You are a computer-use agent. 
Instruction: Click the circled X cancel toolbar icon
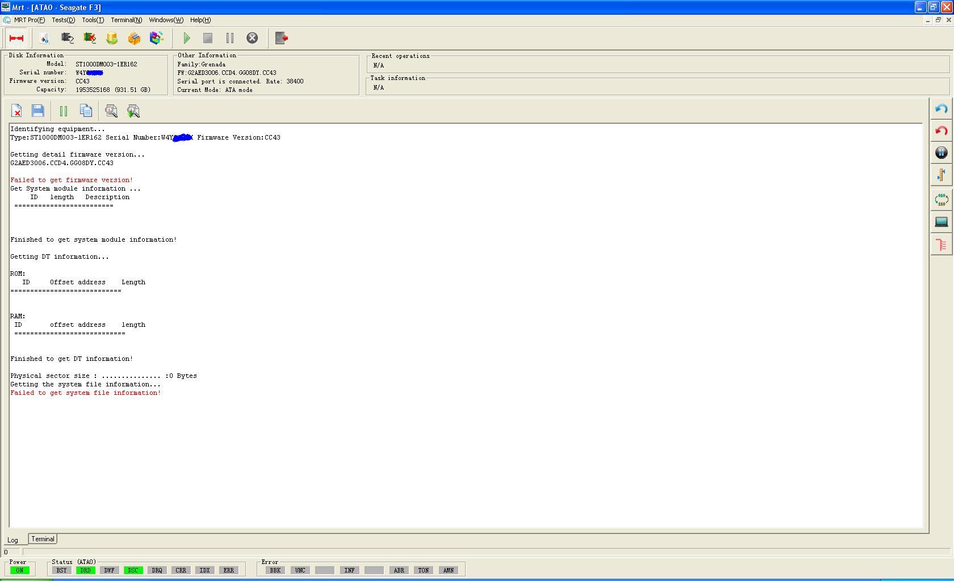pos(252,38)
